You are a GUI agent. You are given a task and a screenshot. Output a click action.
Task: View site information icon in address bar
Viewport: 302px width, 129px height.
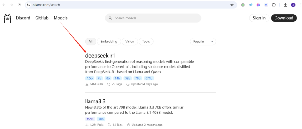(x=28, y=5)
